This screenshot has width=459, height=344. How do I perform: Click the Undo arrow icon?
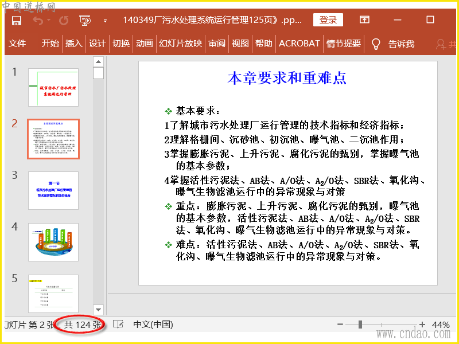(38, 21)
